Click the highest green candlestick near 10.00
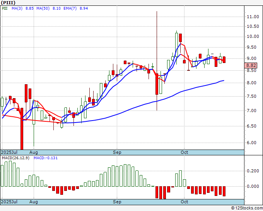Screen dimensions: 263x211 tap(176, 45)
